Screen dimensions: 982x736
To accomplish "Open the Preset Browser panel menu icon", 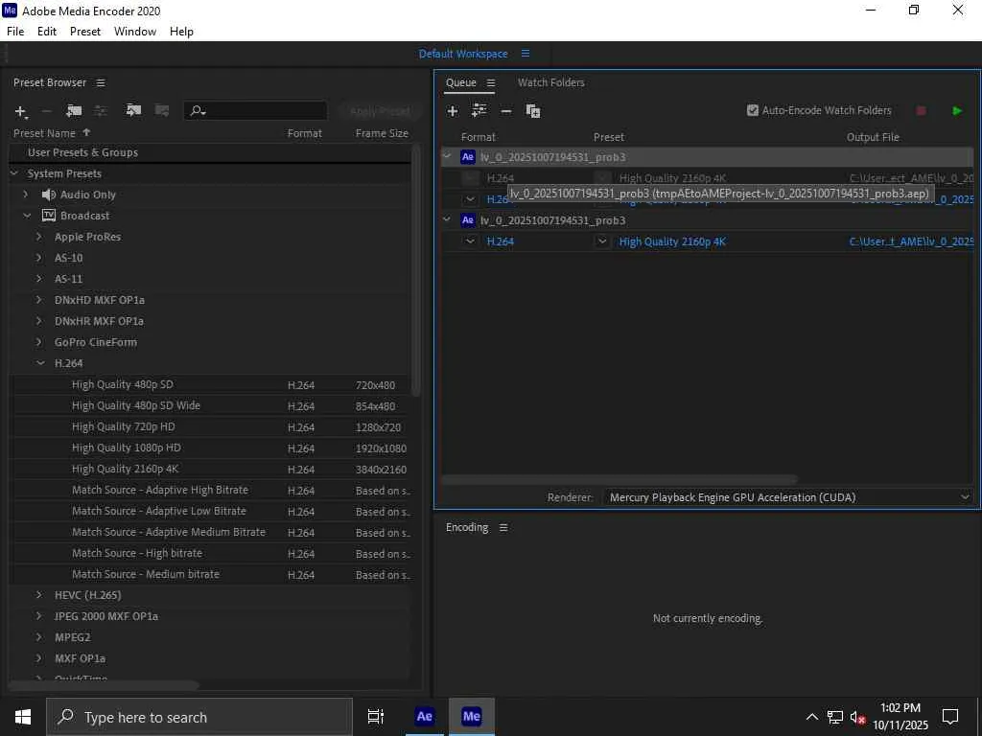I will tap(101, 82).
